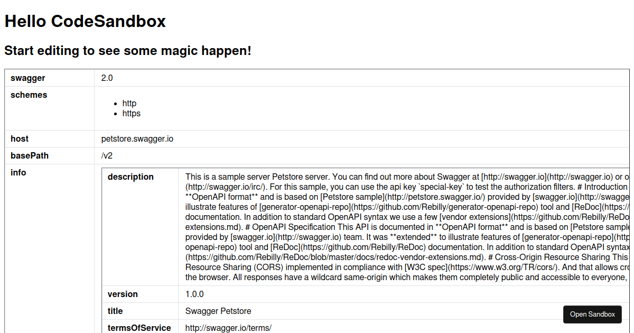Click the 'info' key cell
Image resolution: width=634 pixels, height=333 pixels.
50,248
